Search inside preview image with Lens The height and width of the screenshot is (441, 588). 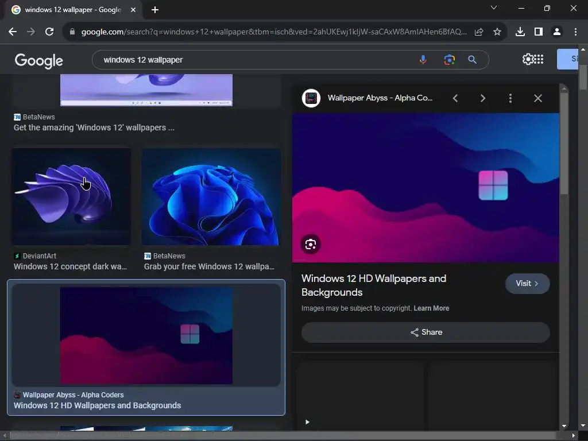pos(311,245)
